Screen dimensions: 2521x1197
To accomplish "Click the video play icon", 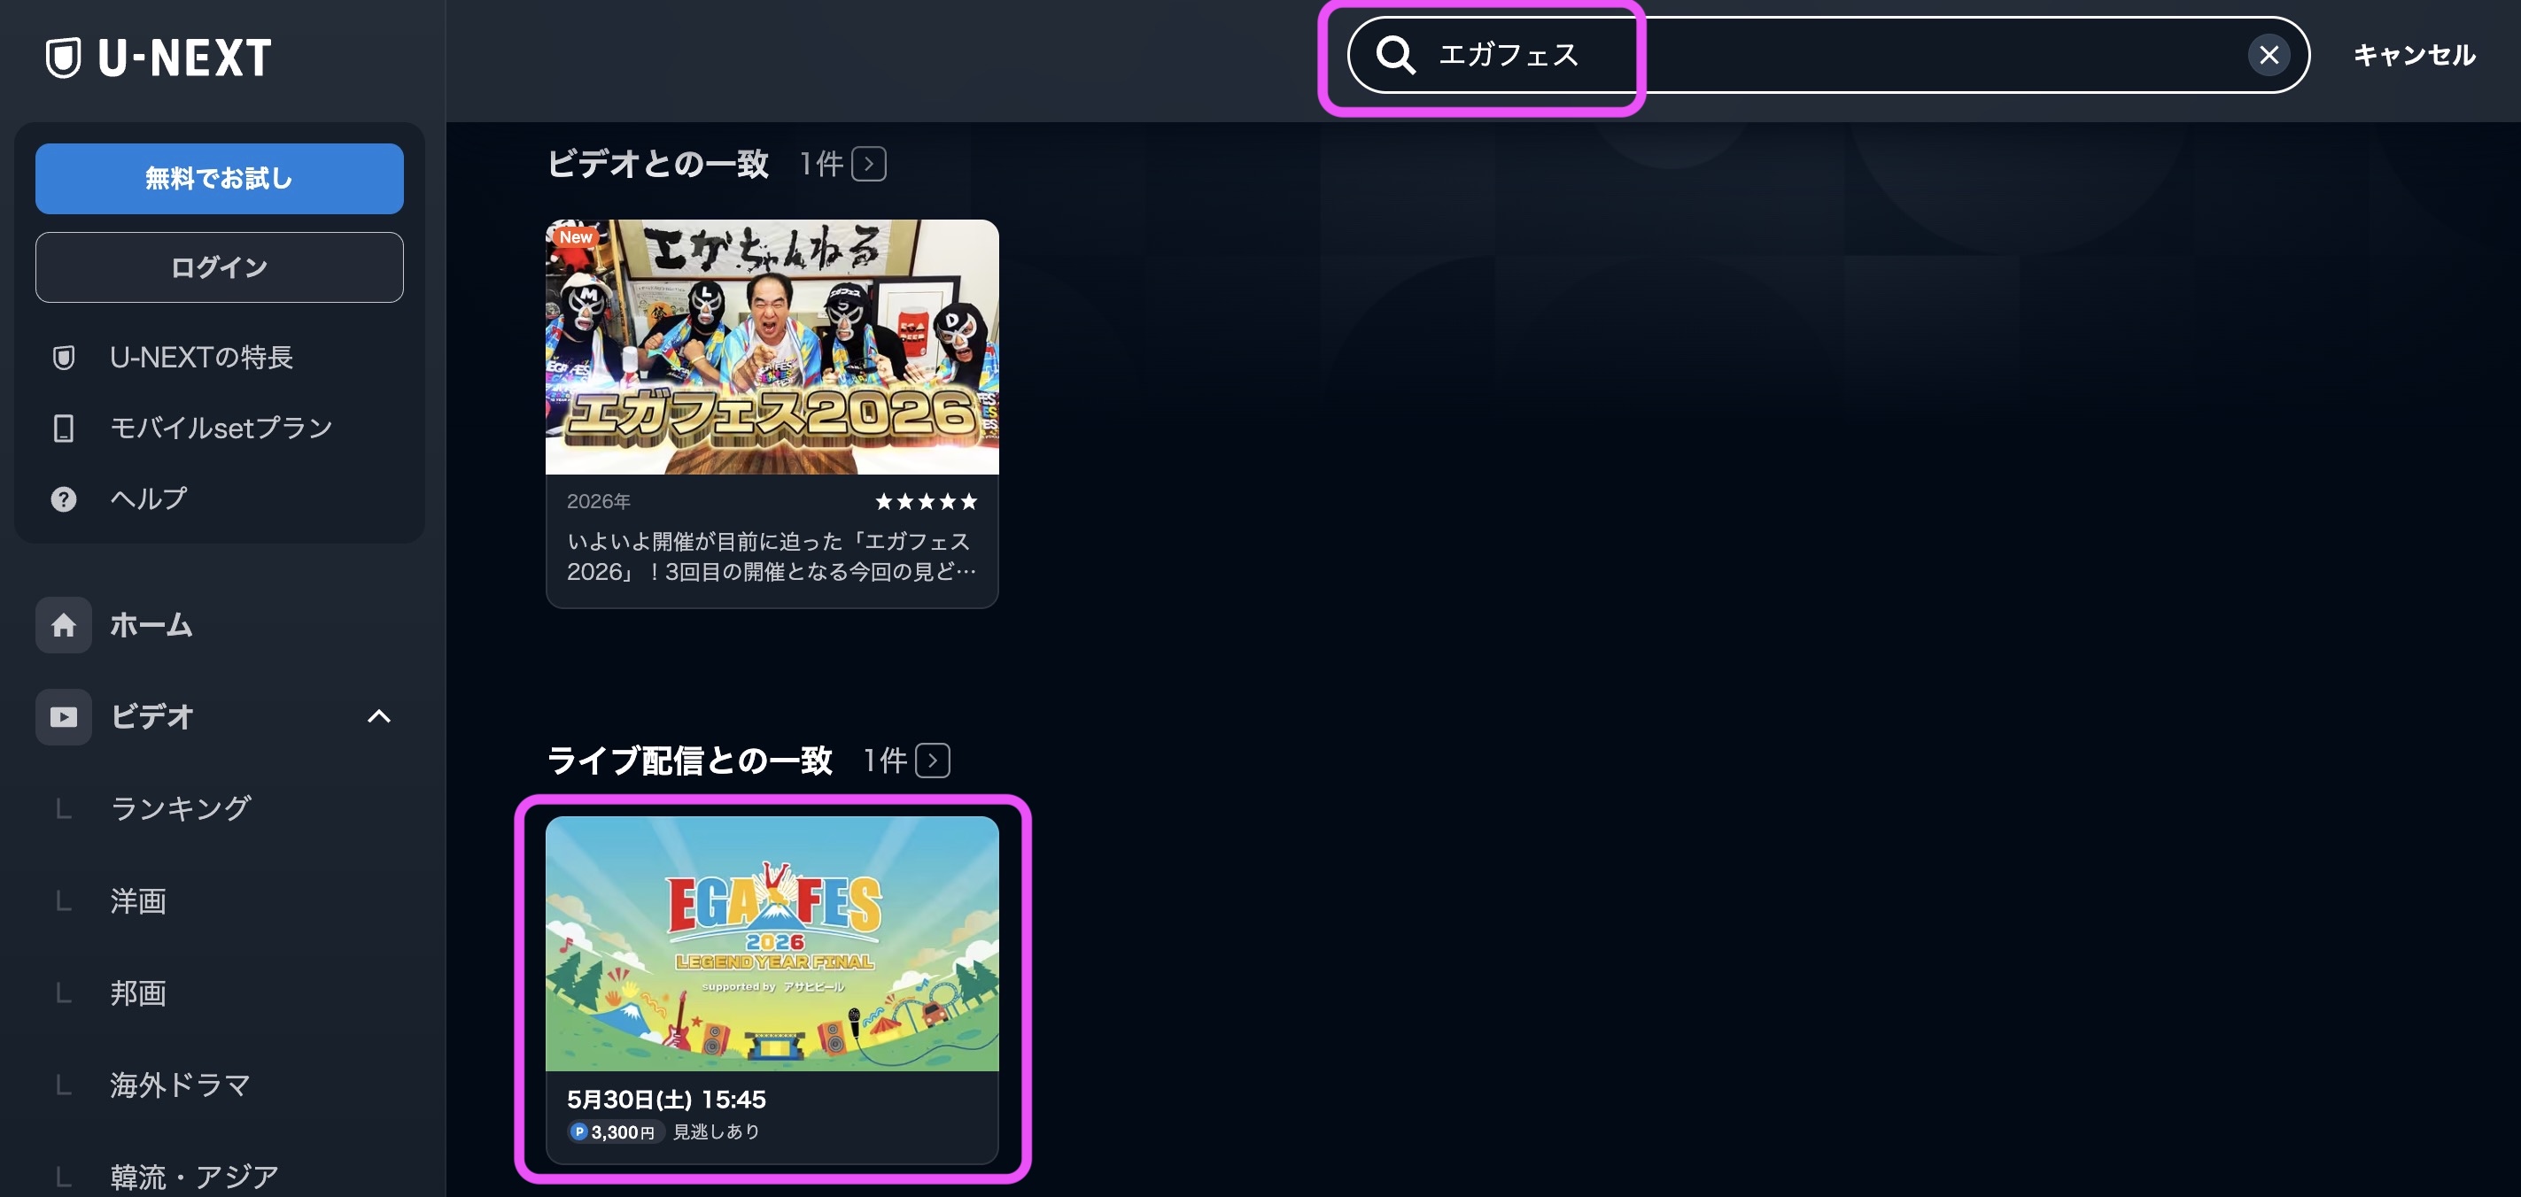I will coord(64,717).
